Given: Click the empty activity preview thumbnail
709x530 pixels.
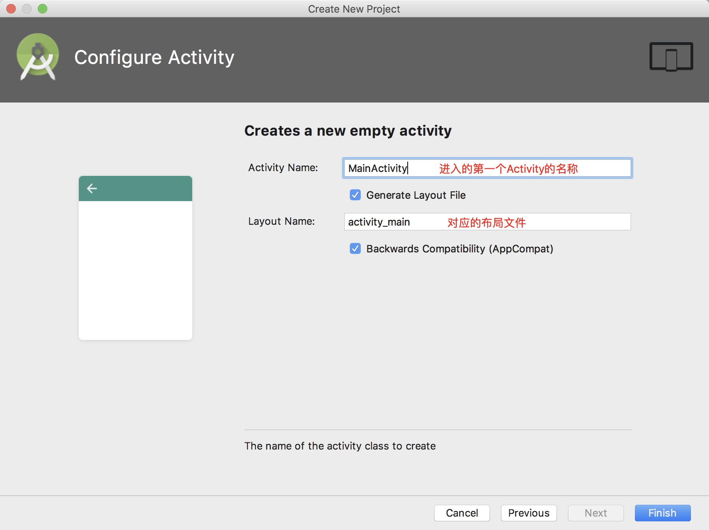Looking at the screenshot, I should [135, 258].
